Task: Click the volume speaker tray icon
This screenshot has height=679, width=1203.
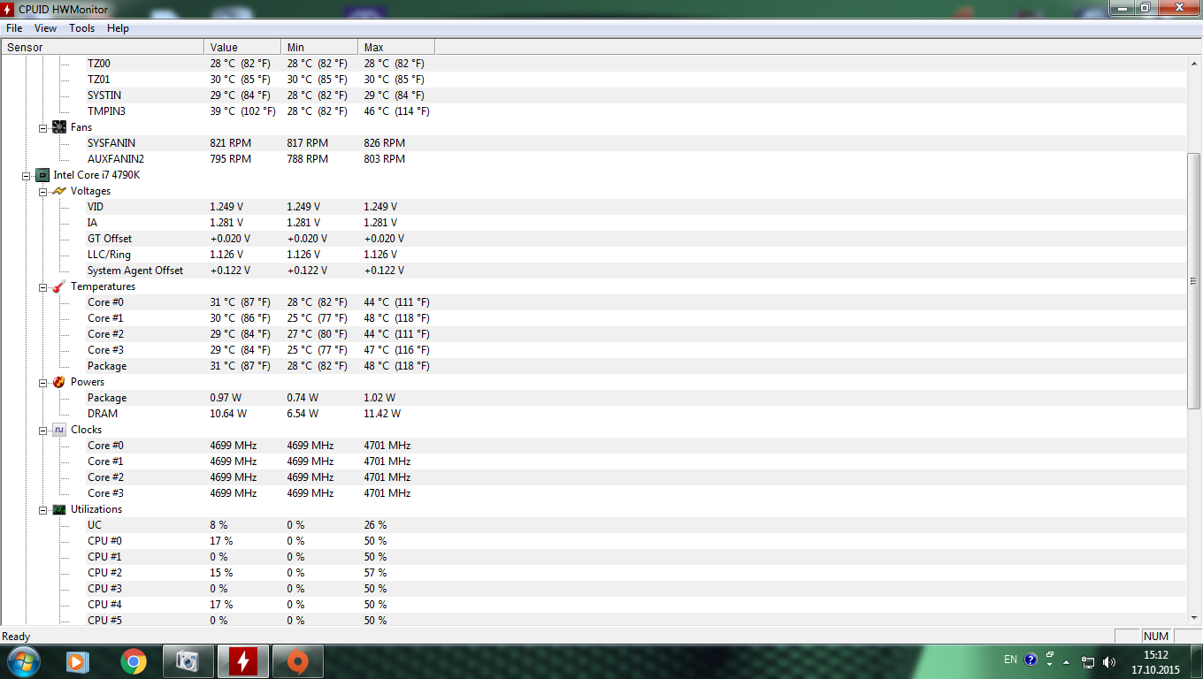Action: point(1109,661)
